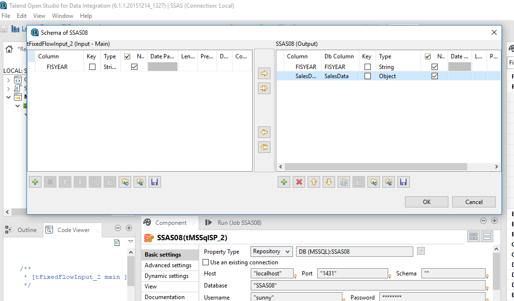Open the View menu
Screen dimensions: 514x301
pyautogui.click(x=39, y=16)
